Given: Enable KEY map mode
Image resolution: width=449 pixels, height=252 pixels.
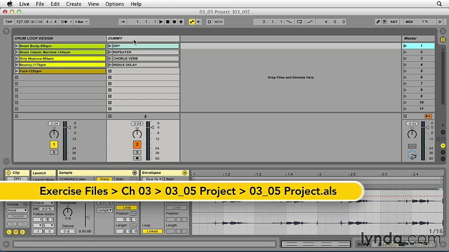Looking at the screenshot, I should point(394,22).
